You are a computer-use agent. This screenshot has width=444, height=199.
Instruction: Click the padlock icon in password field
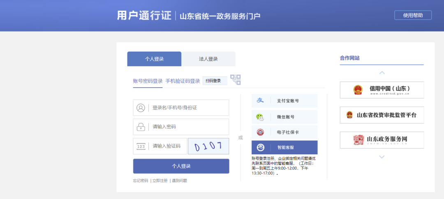pos(141,127)
